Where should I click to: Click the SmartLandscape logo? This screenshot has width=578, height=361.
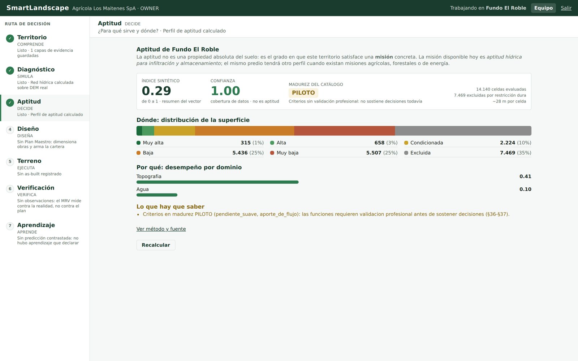38,8
